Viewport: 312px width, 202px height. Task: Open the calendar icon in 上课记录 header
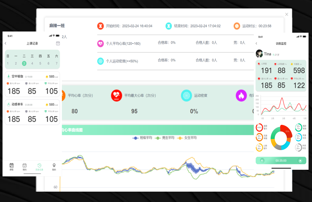coord(58,43)
